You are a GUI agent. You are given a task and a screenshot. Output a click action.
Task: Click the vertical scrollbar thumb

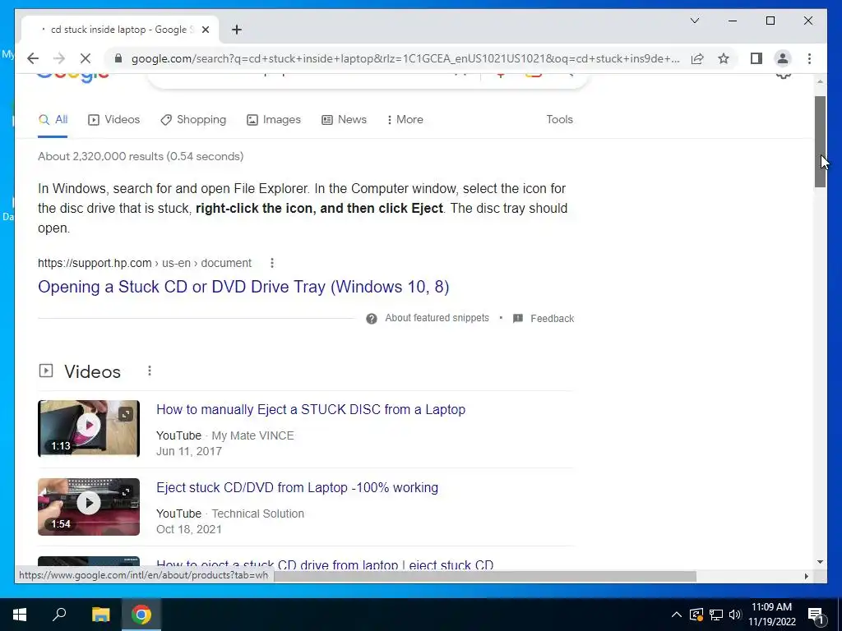tap(820, 141)
